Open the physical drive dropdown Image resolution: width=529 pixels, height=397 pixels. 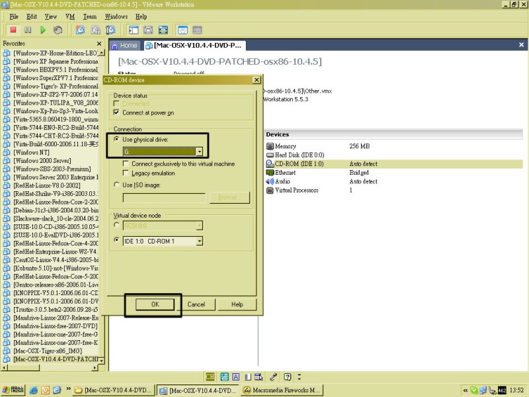pos(199,152)
